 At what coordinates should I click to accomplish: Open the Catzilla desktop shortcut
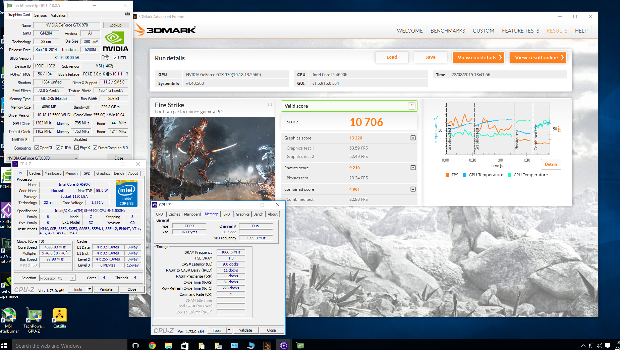(x=60, y=318)
